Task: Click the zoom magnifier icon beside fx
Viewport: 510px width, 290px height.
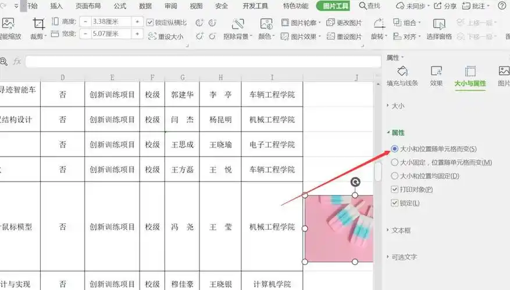Action: click(x=3, y=61)
